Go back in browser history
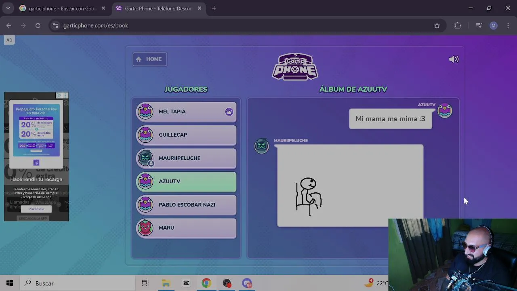This screenshot has height=291, width=517. (x=9, y=25)
